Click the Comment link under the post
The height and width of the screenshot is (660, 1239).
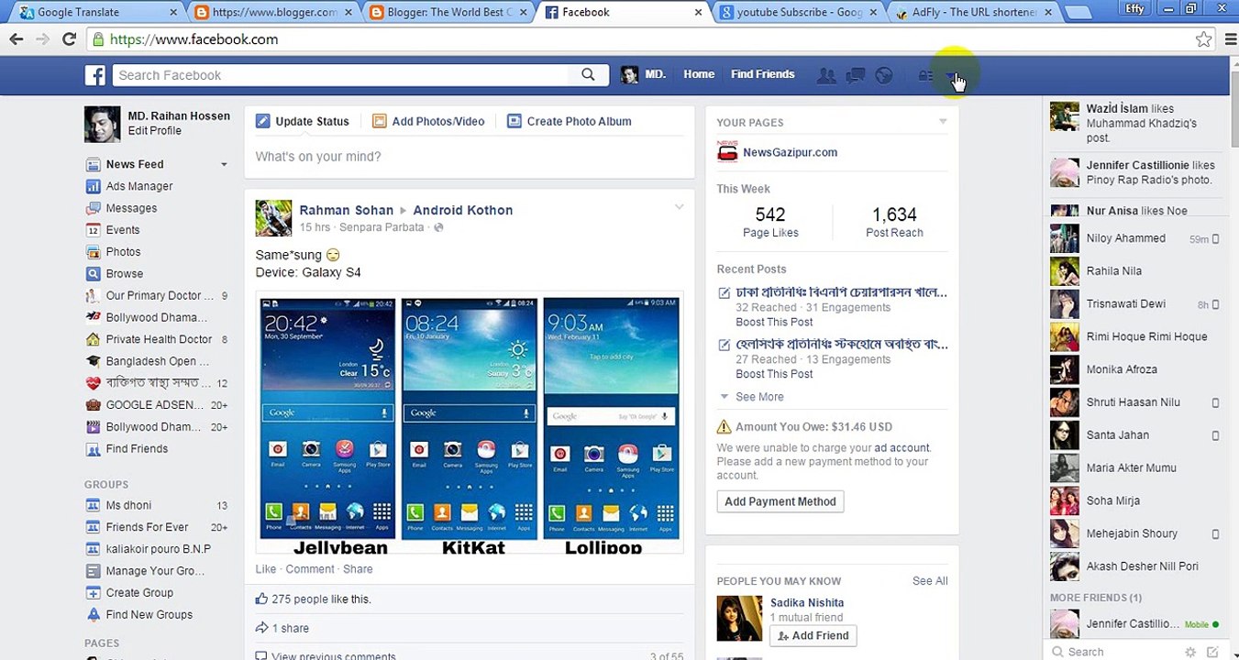click(310, 569)
